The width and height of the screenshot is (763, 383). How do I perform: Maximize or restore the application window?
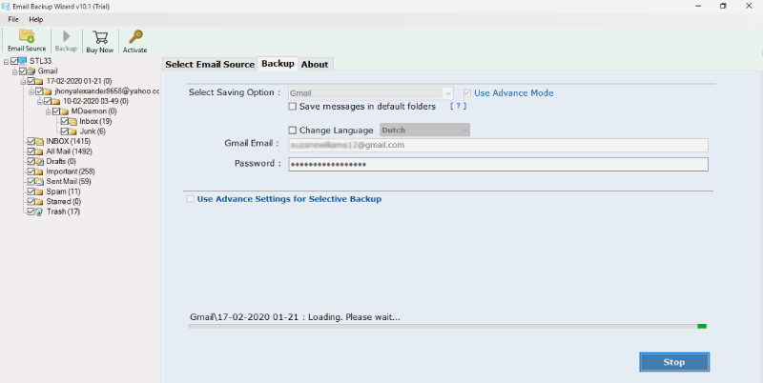pos(723,7)
